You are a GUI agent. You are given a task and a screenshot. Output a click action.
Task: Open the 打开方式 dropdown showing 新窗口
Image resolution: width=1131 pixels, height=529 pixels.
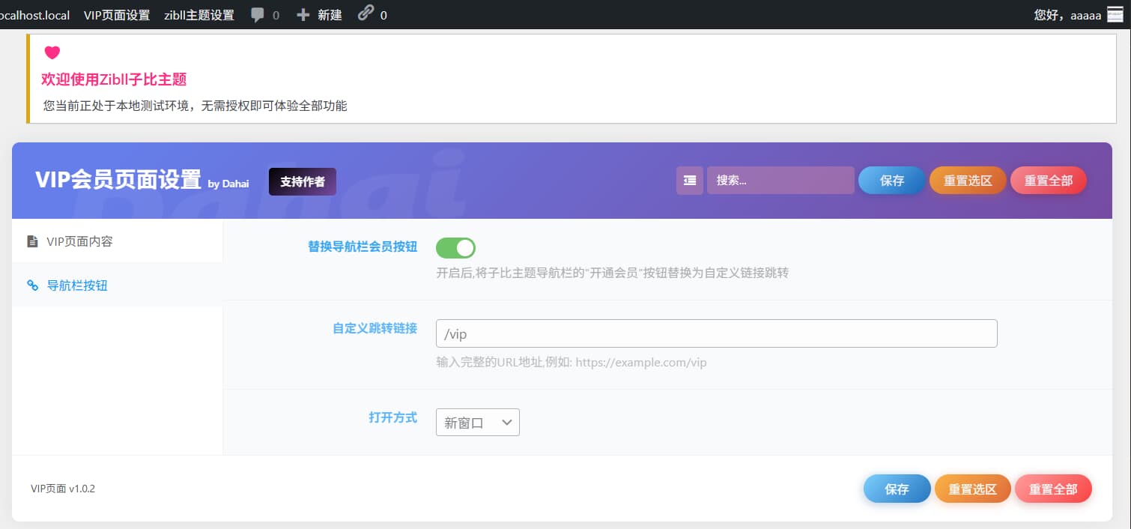pos(477,422)
